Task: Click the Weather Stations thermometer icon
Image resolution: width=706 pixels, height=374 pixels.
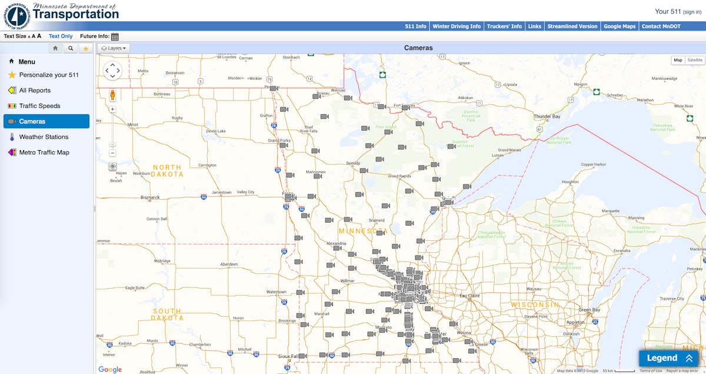Action: (11, 137)
